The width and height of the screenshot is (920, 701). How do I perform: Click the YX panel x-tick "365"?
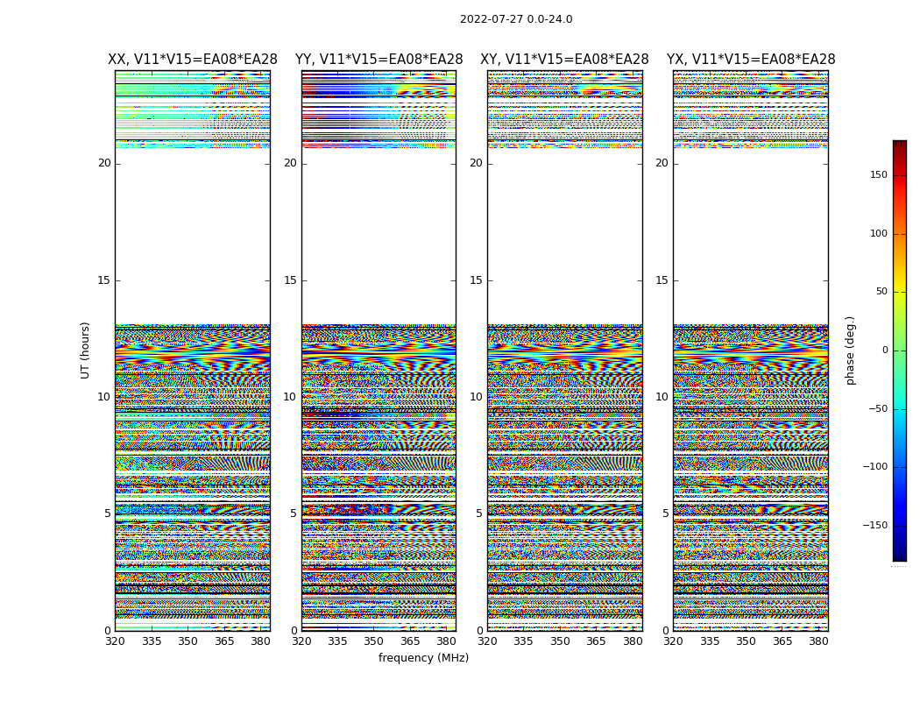(x=782, y=641)
